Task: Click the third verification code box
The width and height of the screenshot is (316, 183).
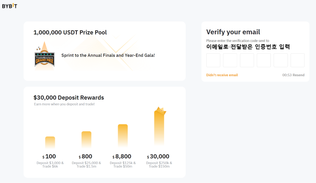Action: pos(247,60)
